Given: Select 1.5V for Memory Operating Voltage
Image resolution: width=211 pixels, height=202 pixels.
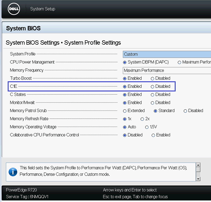Looking at the screenshot, I should pos(147,127).
